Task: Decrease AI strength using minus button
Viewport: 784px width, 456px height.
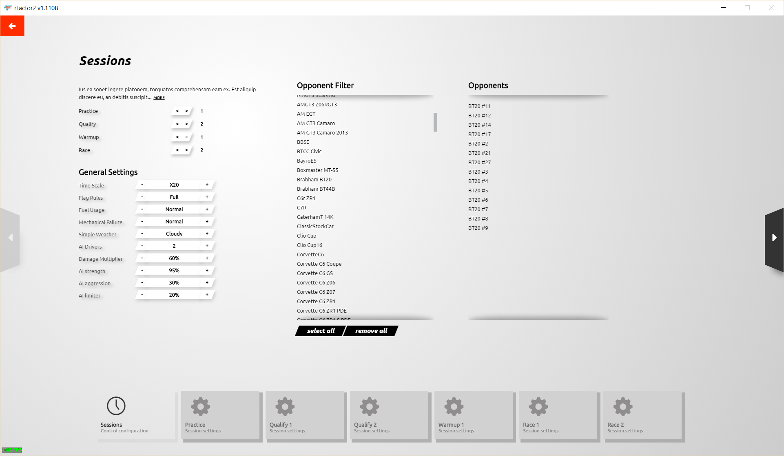Action: pos(142,270)
